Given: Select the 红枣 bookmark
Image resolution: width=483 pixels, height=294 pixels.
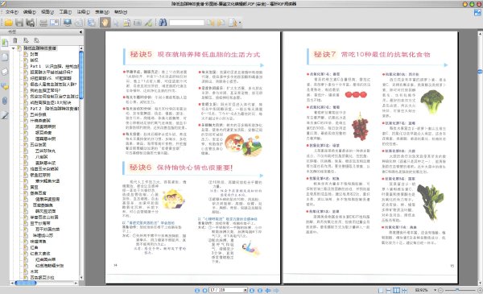Looking at the screenshot, I should 34,247.
